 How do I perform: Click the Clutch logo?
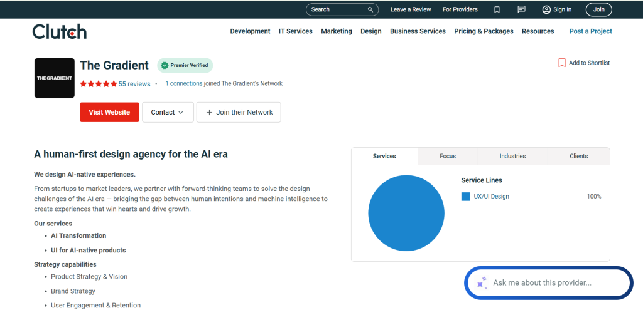(60, 31)
